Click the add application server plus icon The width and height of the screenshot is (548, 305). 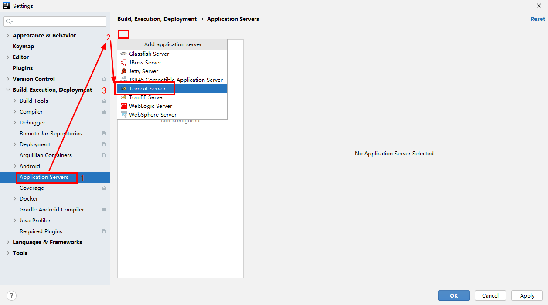[123, 34]
